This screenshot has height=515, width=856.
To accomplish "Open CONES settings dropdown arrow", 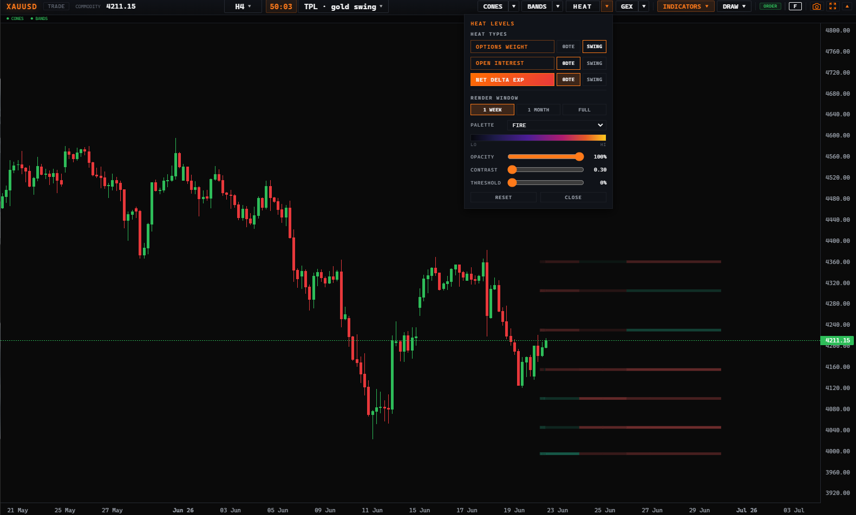I will click(514, 6).
